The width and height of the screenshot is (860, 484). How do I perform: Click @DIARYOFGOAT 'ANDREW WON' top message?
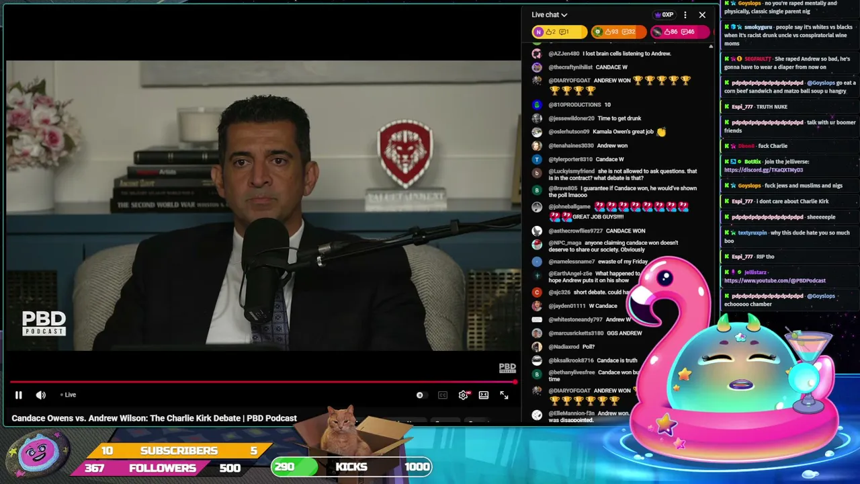click(619, 85)
